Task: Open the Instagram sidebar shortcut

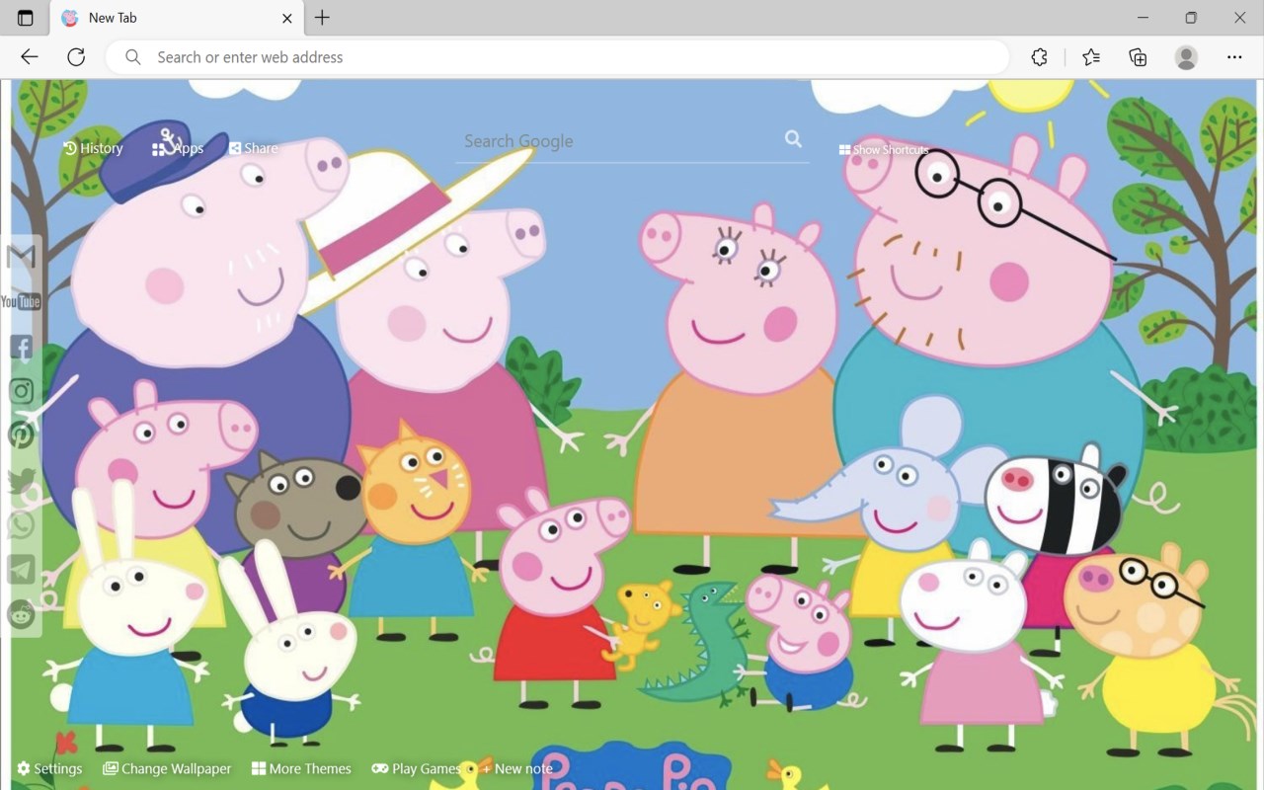Action: 21,391
